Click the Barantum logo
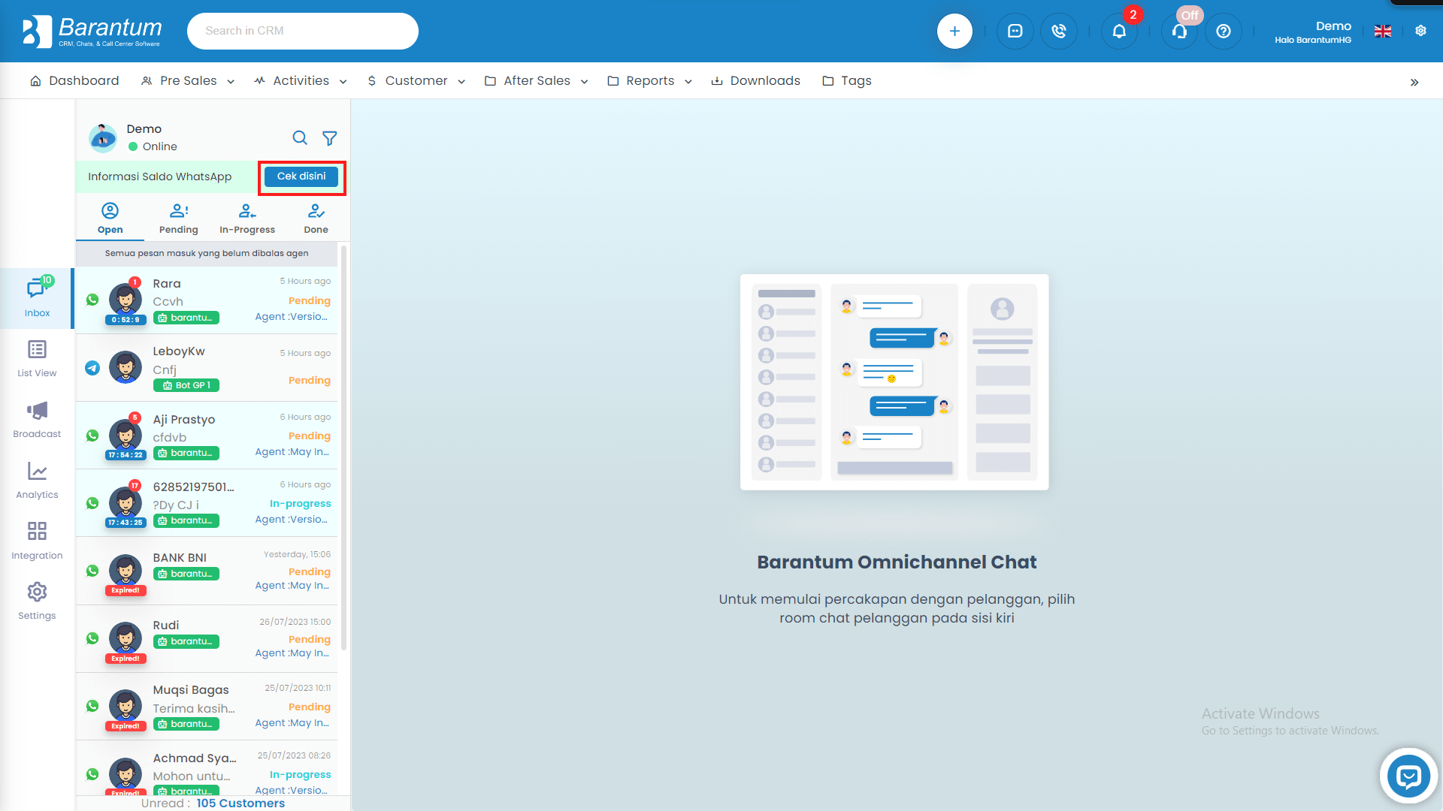The height and width of the screenshot is (811, 1443). point(92,31)
